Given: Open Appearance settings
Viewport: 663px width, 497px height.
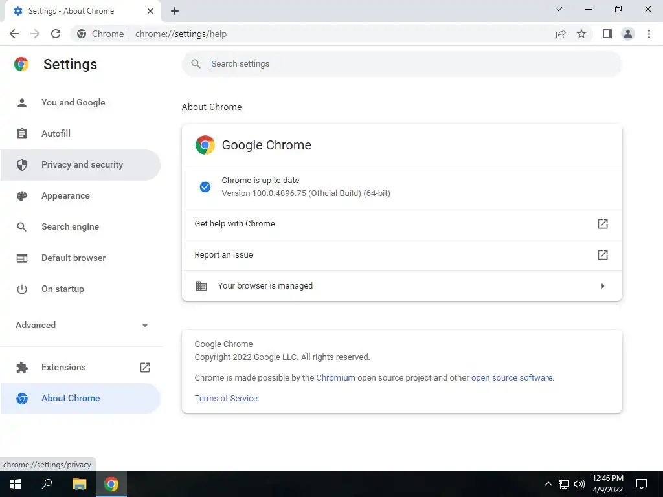Looking at the screenshot, I should (80, 195).
